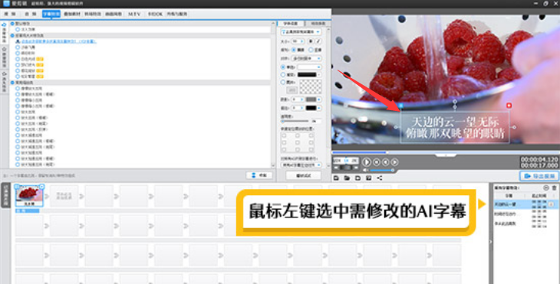Tick the top-left subtitle position checkbox

[284, 135]
